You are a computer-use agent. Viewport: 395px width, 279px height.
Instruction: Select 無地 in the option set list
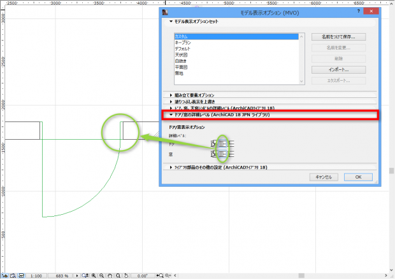coord(236,73)
